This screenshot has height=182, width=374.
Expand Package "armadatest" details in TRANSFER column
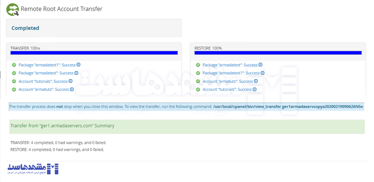pos(76,73)
